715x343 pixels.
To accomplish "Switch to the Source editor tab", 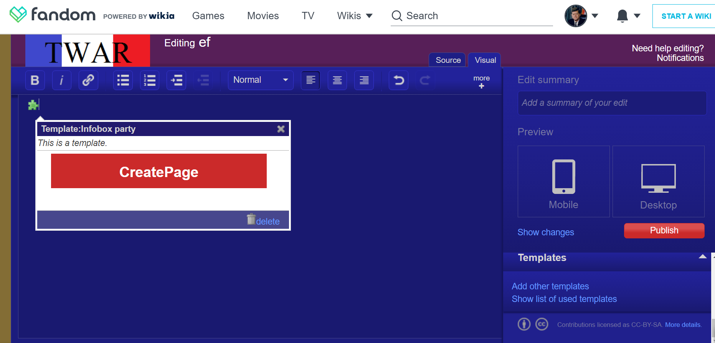I will tap(448, 60).
